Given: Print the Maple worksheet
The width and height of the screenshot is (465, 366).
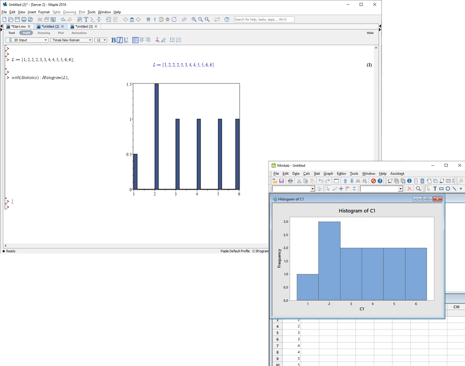Looking at the screenshot, I should tap(24, 19).
